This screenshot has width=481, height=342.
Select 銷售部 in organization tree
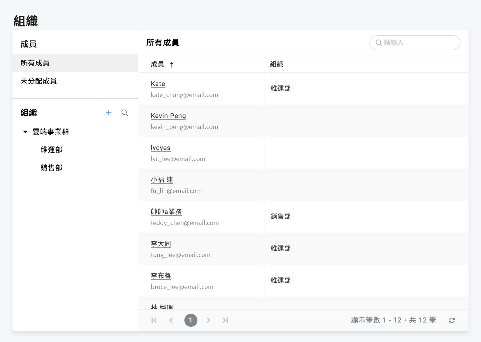[x=51, y=168]
